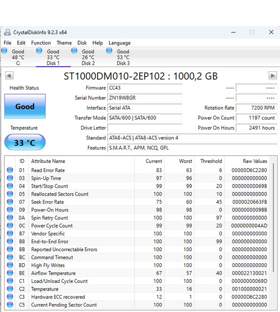Click the Standard field ATA8-ACS
The image size is (280, 312).
tap(192, 137)
